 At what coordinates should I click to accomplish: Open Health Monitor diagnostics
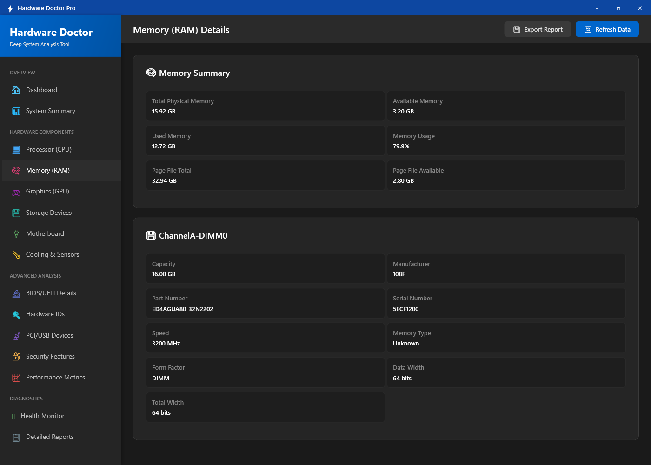coord(61,416)
